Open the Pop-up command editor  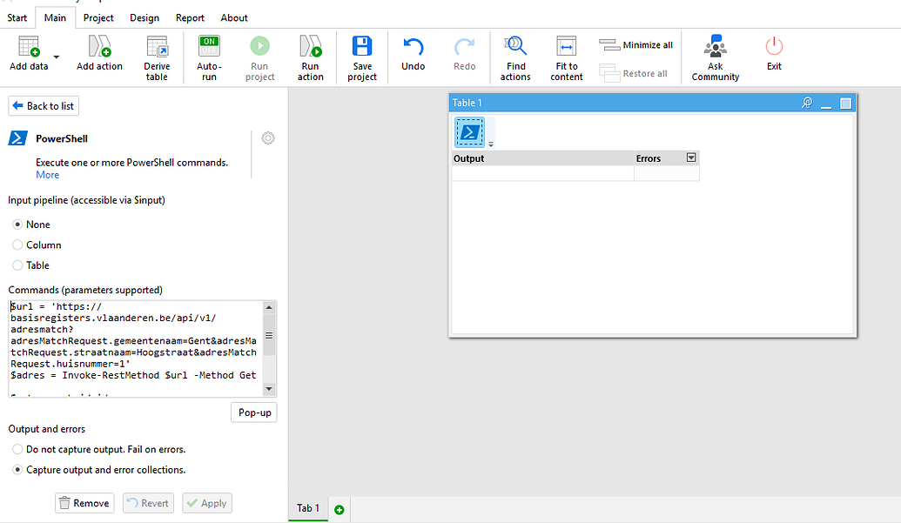(x=254, y=412)
